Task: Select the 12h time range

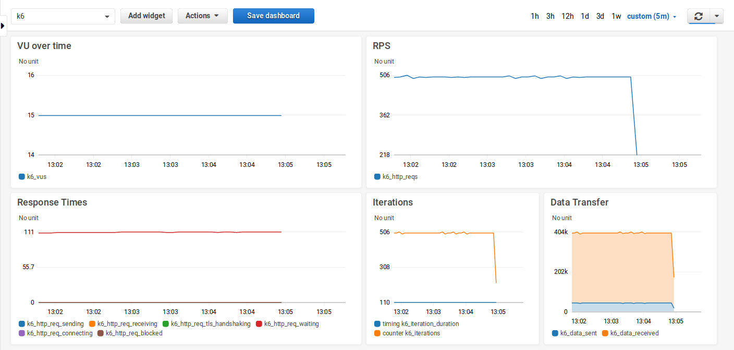Action: (x=568, y=16)
